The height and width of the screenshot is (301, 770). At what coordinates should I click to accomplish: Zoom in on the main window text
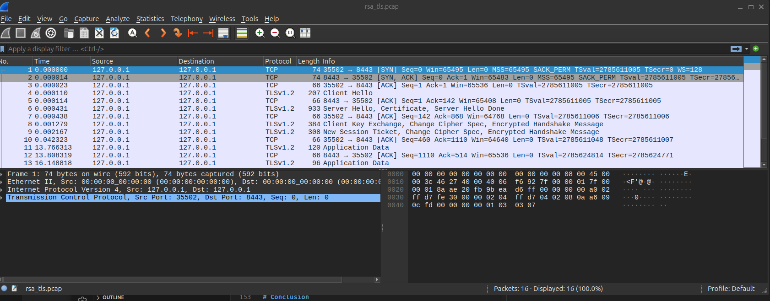pos(260,33)
